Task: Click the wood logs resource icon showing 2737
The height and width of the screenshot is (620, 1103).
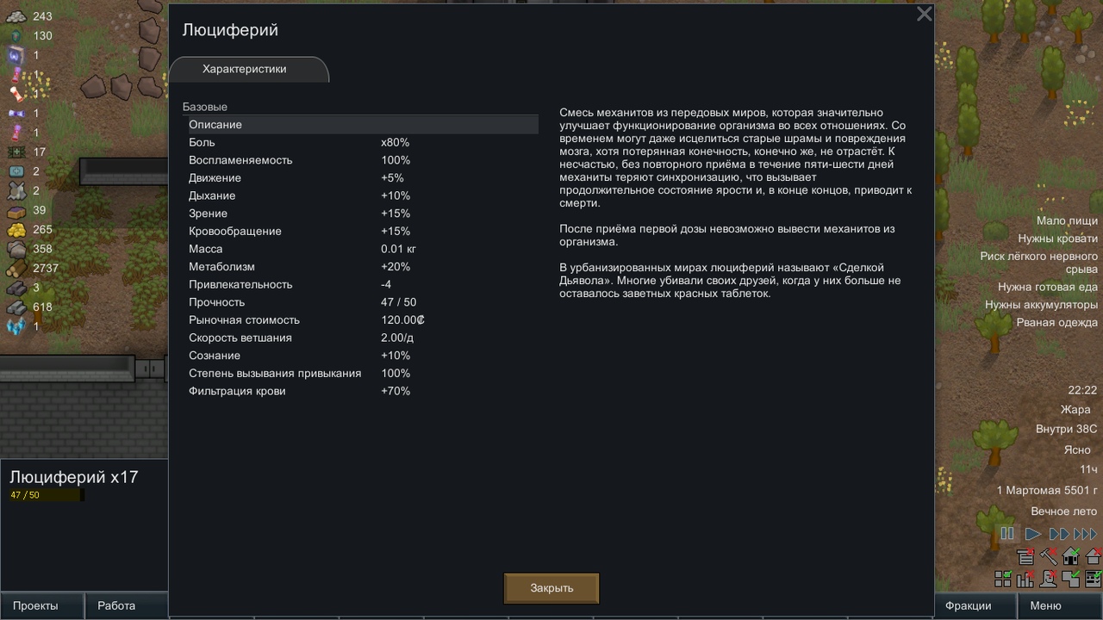Action: 16,268
